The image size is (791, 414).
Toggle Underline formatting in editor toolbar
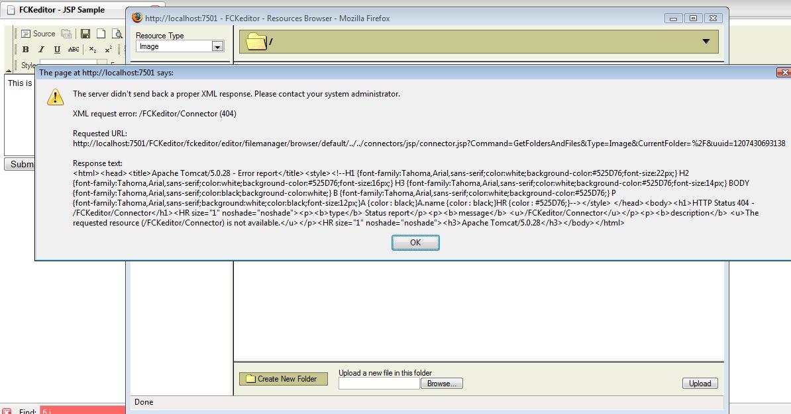click(57, 50)
